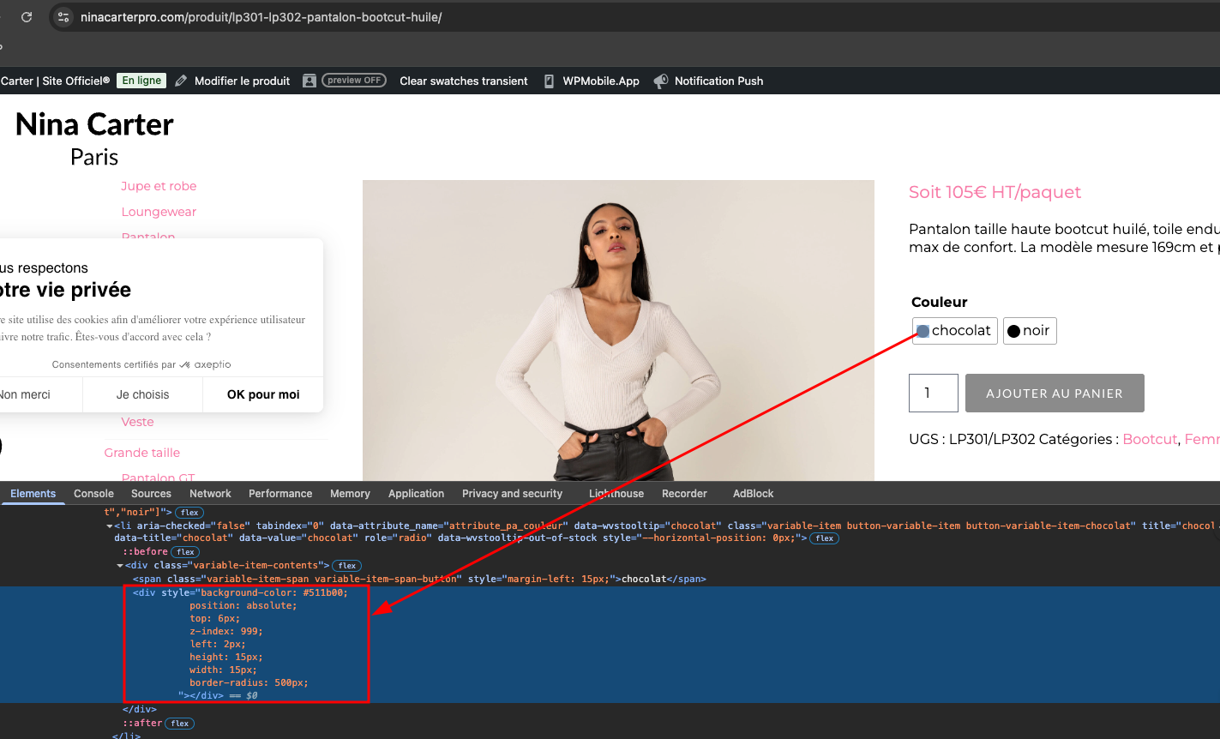Viewport: 1220px width, 739px height.
Task: Click Clear swatches transient
Action: [x=464, y=81]
